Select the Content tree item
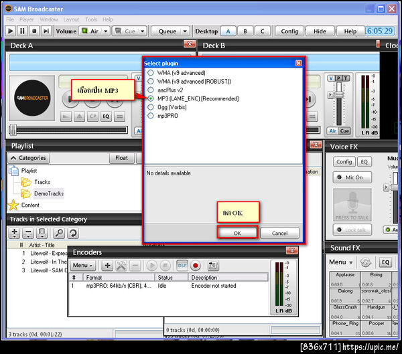Screen dimensions: 402x354 tap(24, 205)
